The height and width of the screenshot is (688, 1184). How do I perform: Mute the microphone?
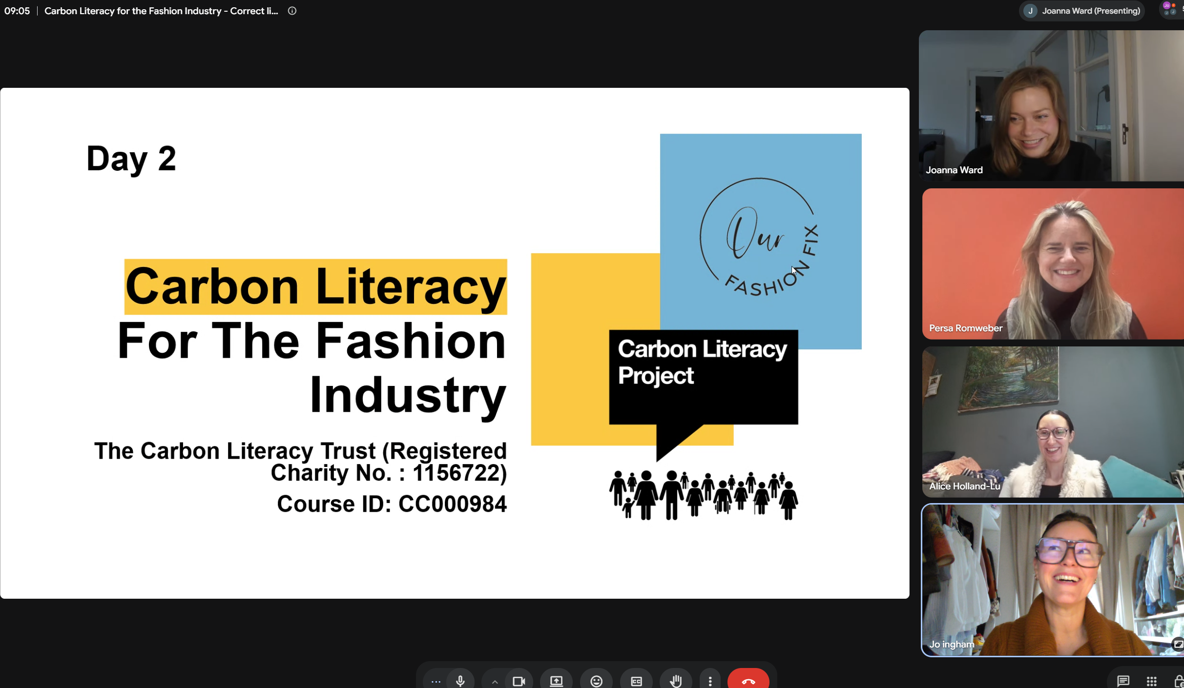click(460, 680)
